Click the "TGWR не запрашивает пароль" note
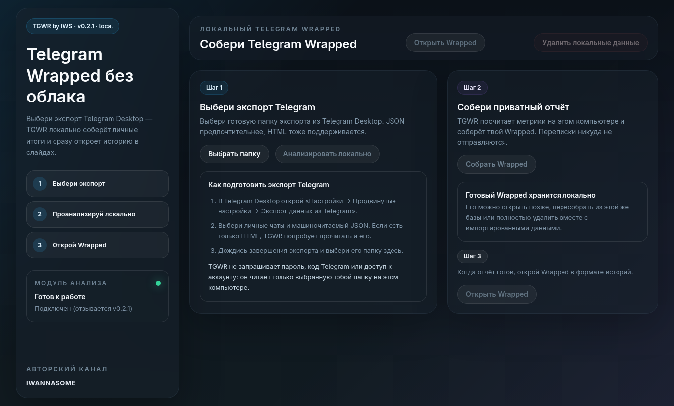 pyautogui.click(x=303, y=277)
